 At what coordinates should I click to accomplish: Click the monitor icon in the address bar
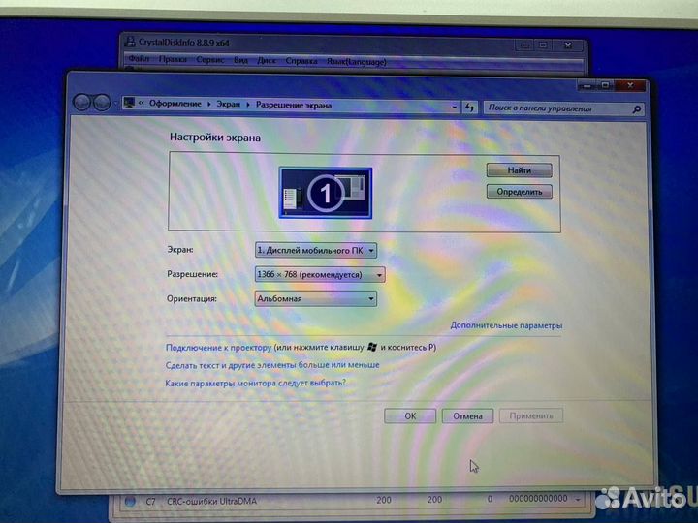(130, 103)
